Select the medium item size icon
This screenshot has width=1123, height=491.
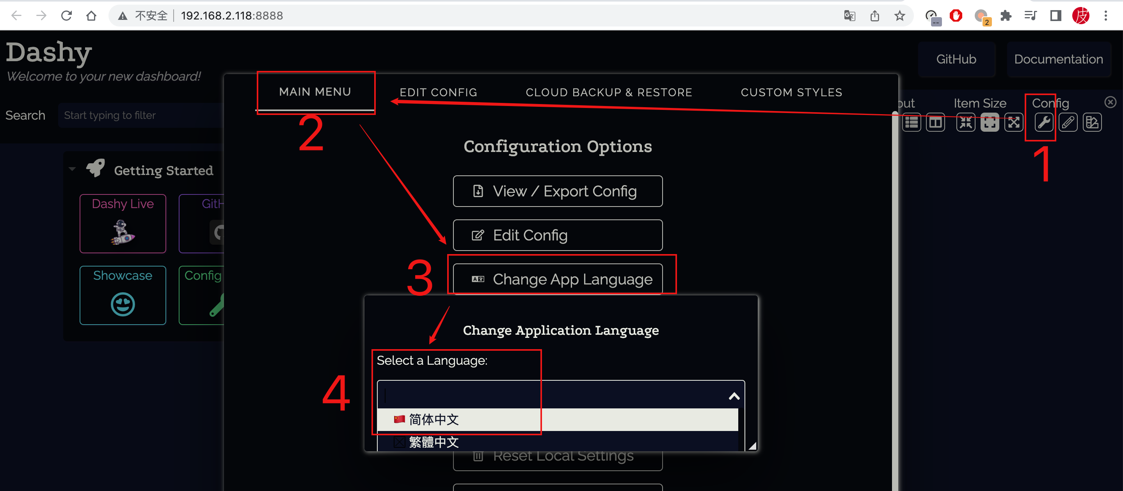pos(990,123)
